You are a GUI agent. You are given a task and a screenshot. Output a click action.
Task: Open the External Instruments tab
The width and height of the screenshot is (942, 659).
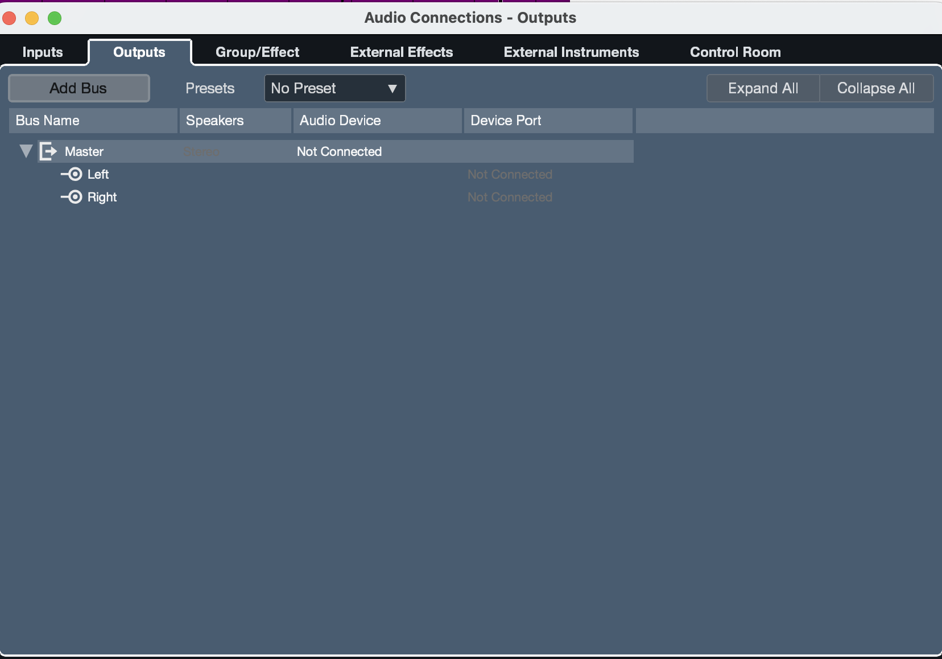[x=571, y=52]
